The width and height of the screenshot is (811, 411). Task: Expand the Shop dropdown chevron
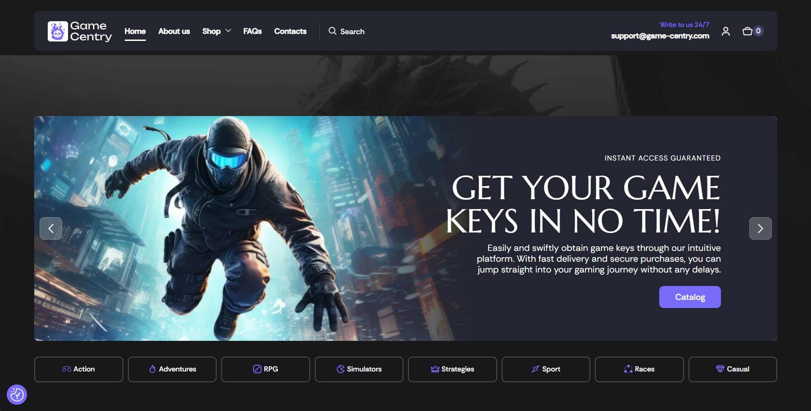(x=228, y=31)
